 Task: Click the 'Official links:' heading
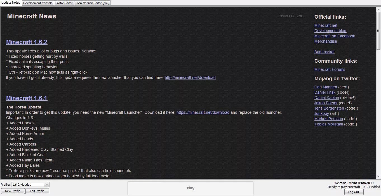pyautogui.click(x=330, y=17)
